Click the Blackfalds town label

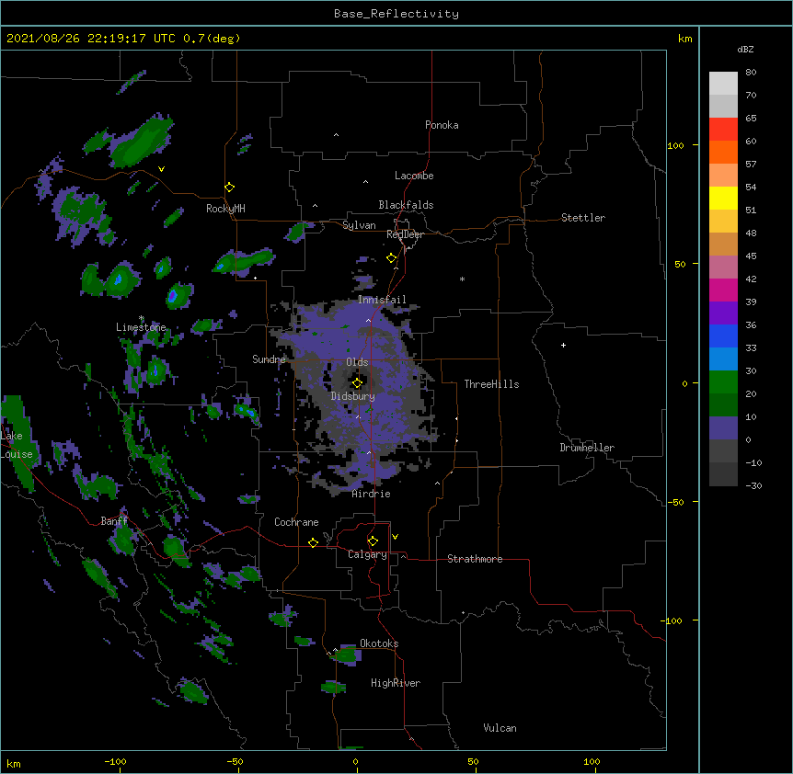pyautogui.click(x=406, y=205)
